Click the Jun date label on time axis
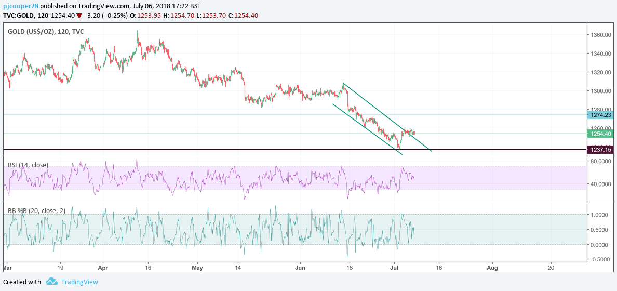Viewport: 617px width, 291px height. [300, 268]
